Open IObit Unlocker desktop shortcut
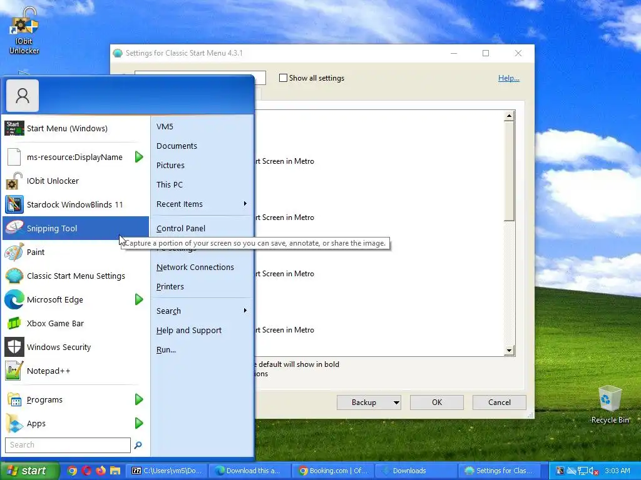This screenshot has height=480, width=641. (24, 31)
